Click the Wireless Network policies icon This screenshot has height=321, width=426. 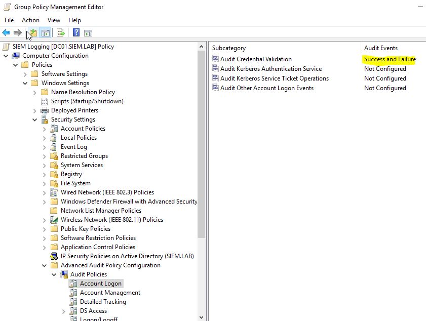(x=54, y=220)
